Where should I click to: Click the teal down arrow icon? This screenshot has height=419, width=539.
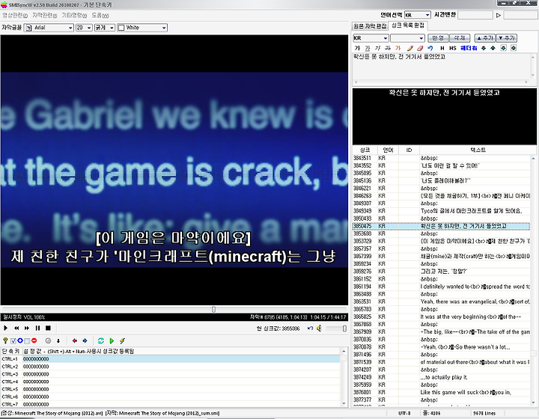(484, 48)
